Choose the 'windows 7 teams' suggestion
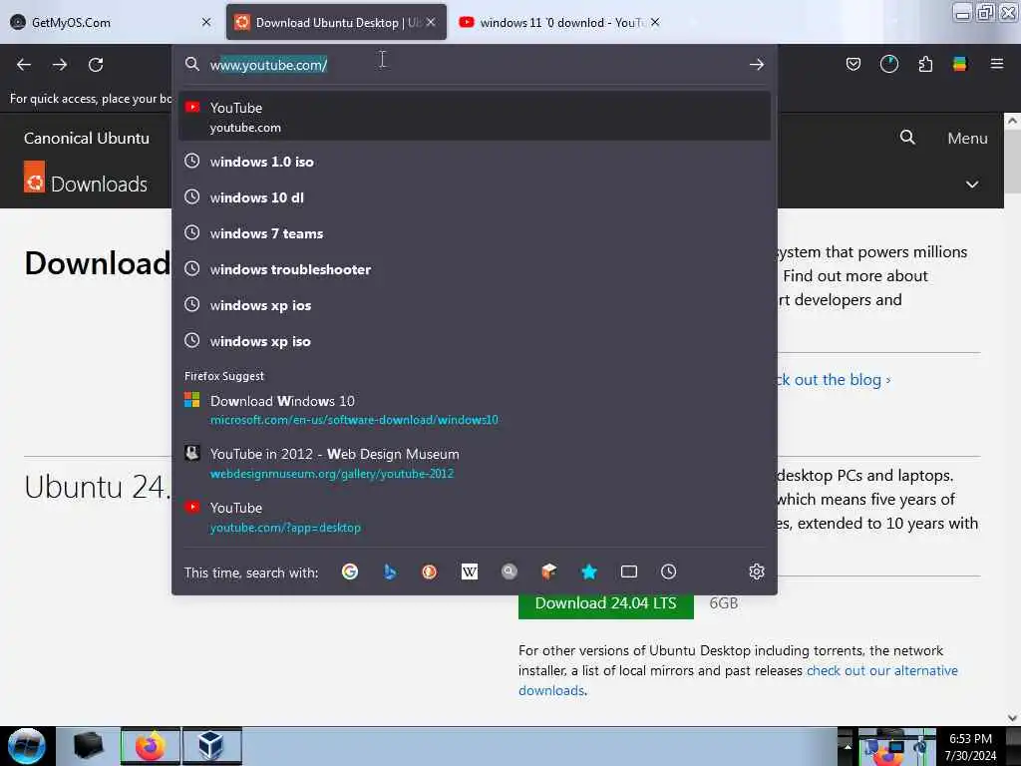 (474, 233)
